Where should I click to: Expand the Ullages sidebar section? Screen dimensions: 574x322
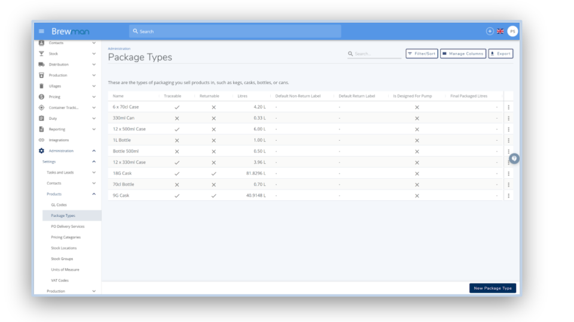point(94,86)
